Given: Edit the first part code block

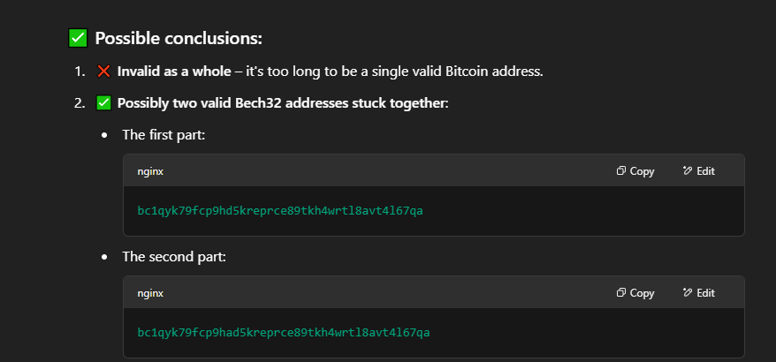Looking at the screenshot, I should (x=698, y=171).
